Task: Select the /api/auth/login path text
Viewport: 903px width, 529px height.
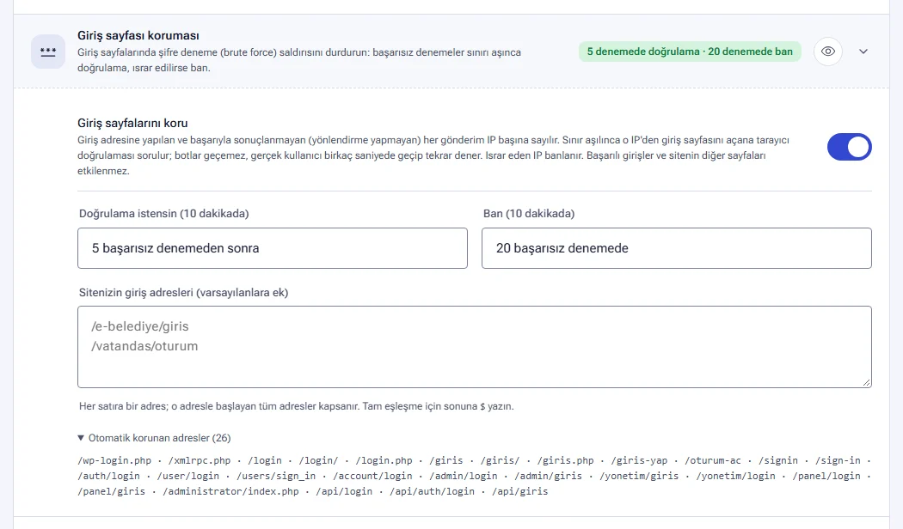Action: pos(433,491)
